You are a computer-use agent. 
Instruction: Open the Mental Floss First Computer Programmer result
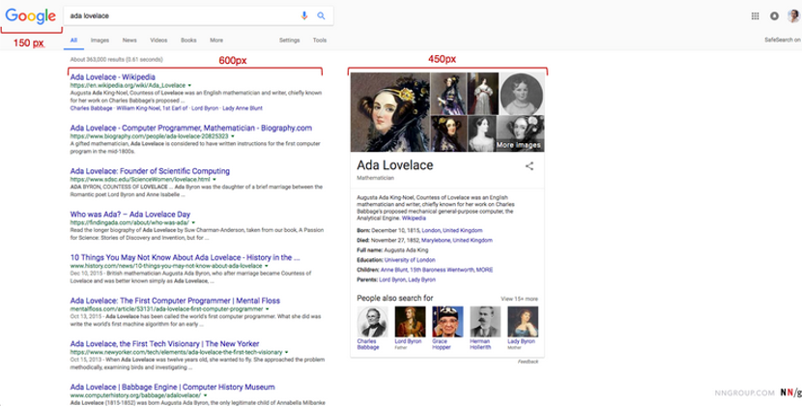click(175, 301)
